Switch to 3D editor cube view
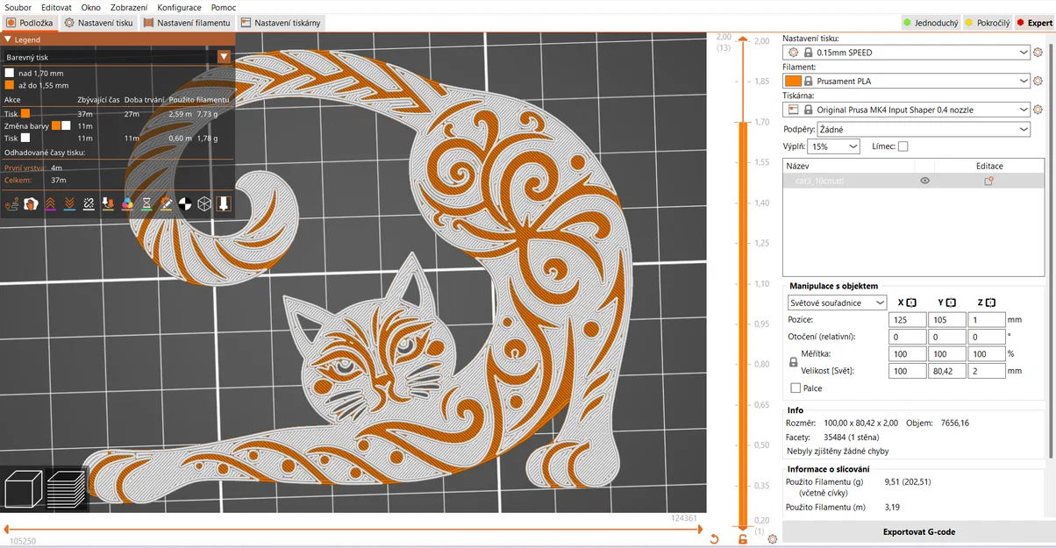 (23, 490)
